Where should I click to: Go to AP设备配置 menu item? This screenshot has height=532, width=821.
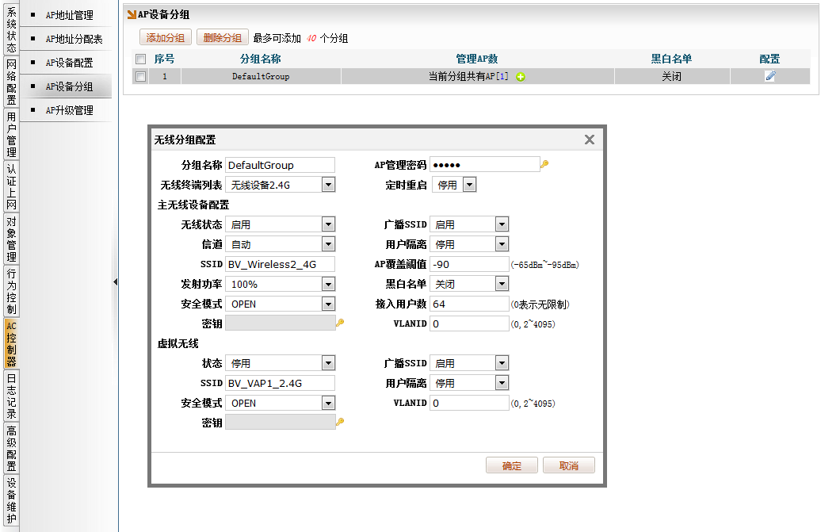[67, 63]
